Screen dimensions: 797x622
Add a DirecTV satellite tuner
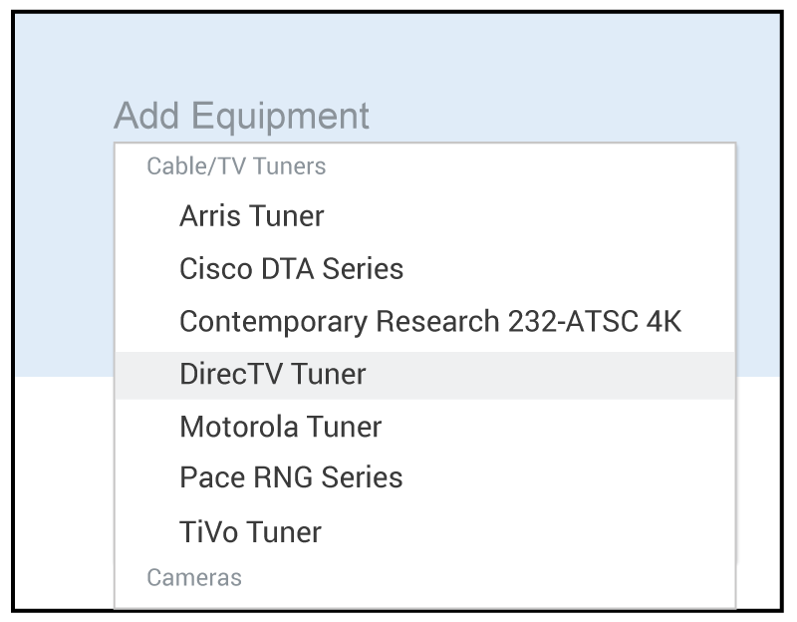click(273, 375)
